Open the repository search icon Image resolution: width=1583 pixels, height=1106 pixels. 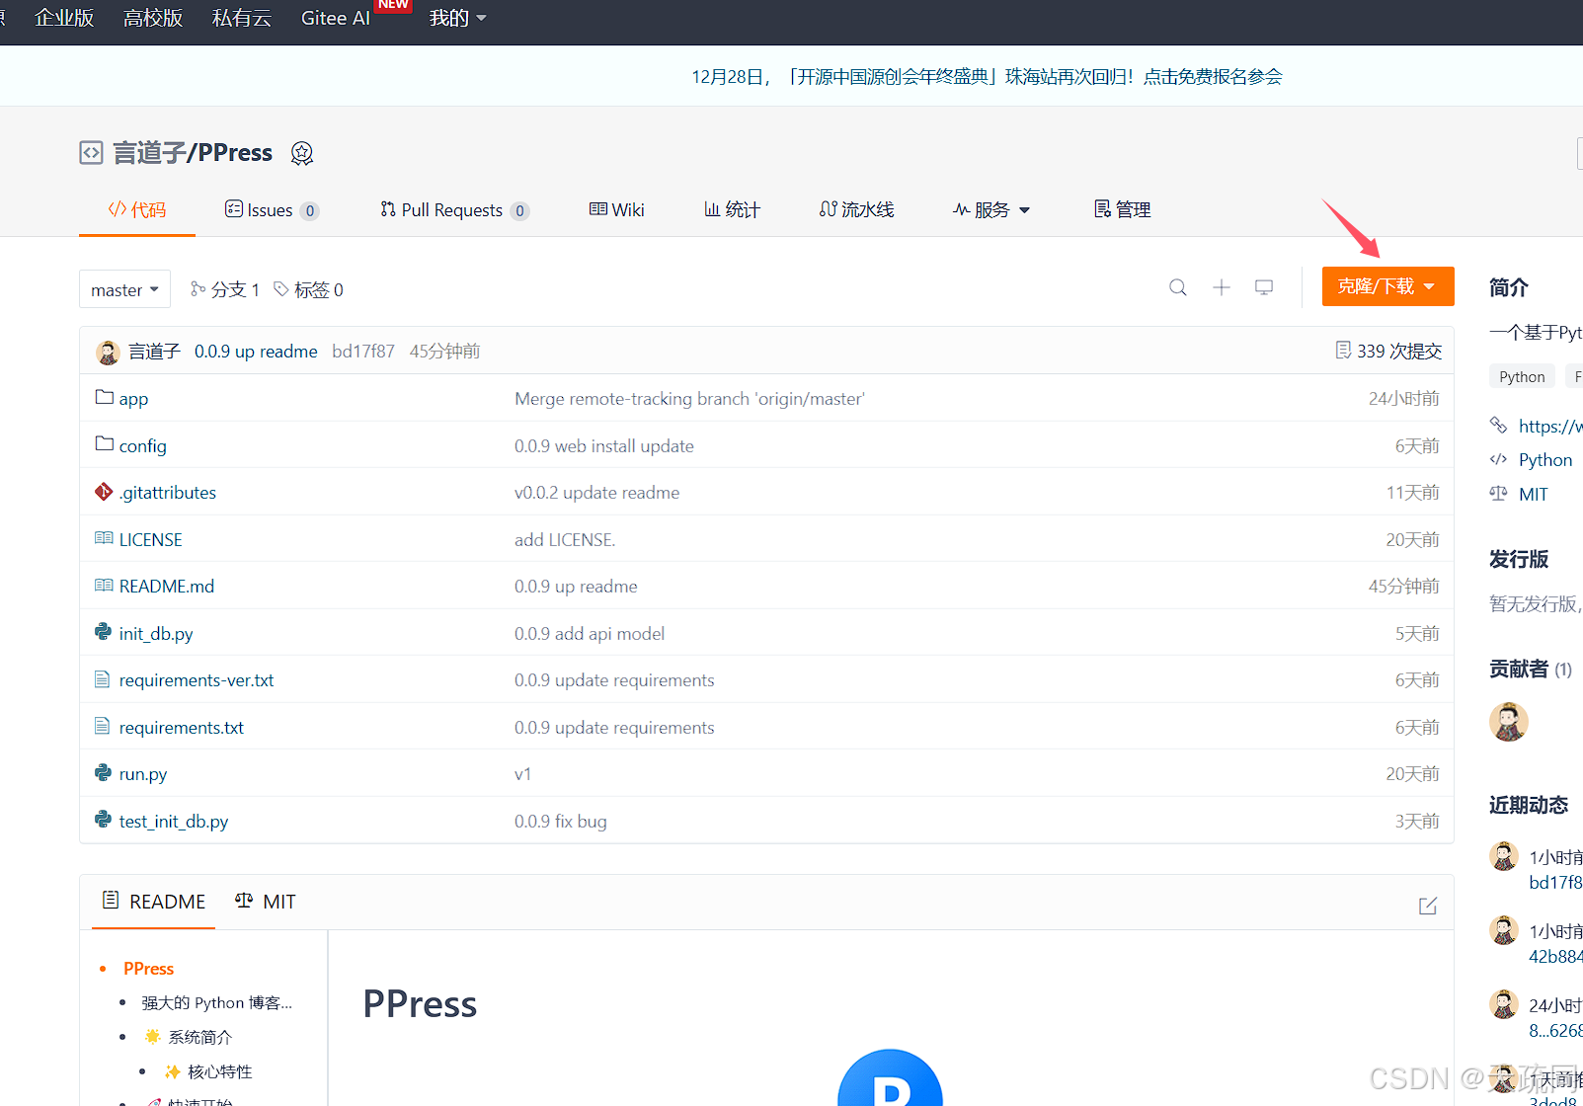(x=1177, y=287)
